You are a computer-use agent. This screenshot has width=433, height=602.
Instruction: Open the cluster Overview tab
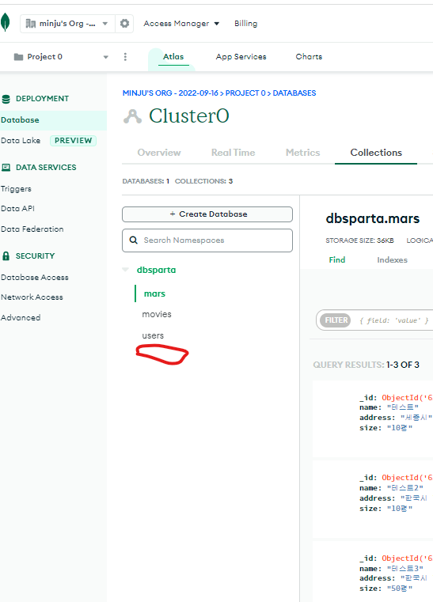point(159,153)
